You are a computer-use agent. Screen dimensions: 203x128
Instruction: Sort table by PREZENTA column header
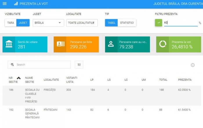click(184, 80)
